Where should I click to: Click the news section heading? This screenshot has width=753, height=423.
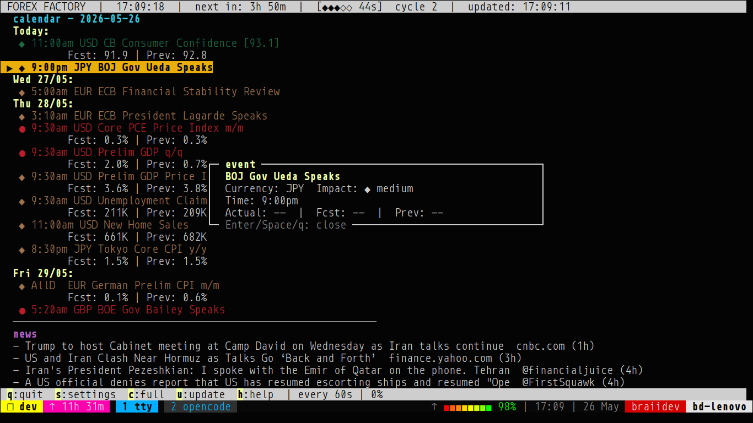[25, 334]
